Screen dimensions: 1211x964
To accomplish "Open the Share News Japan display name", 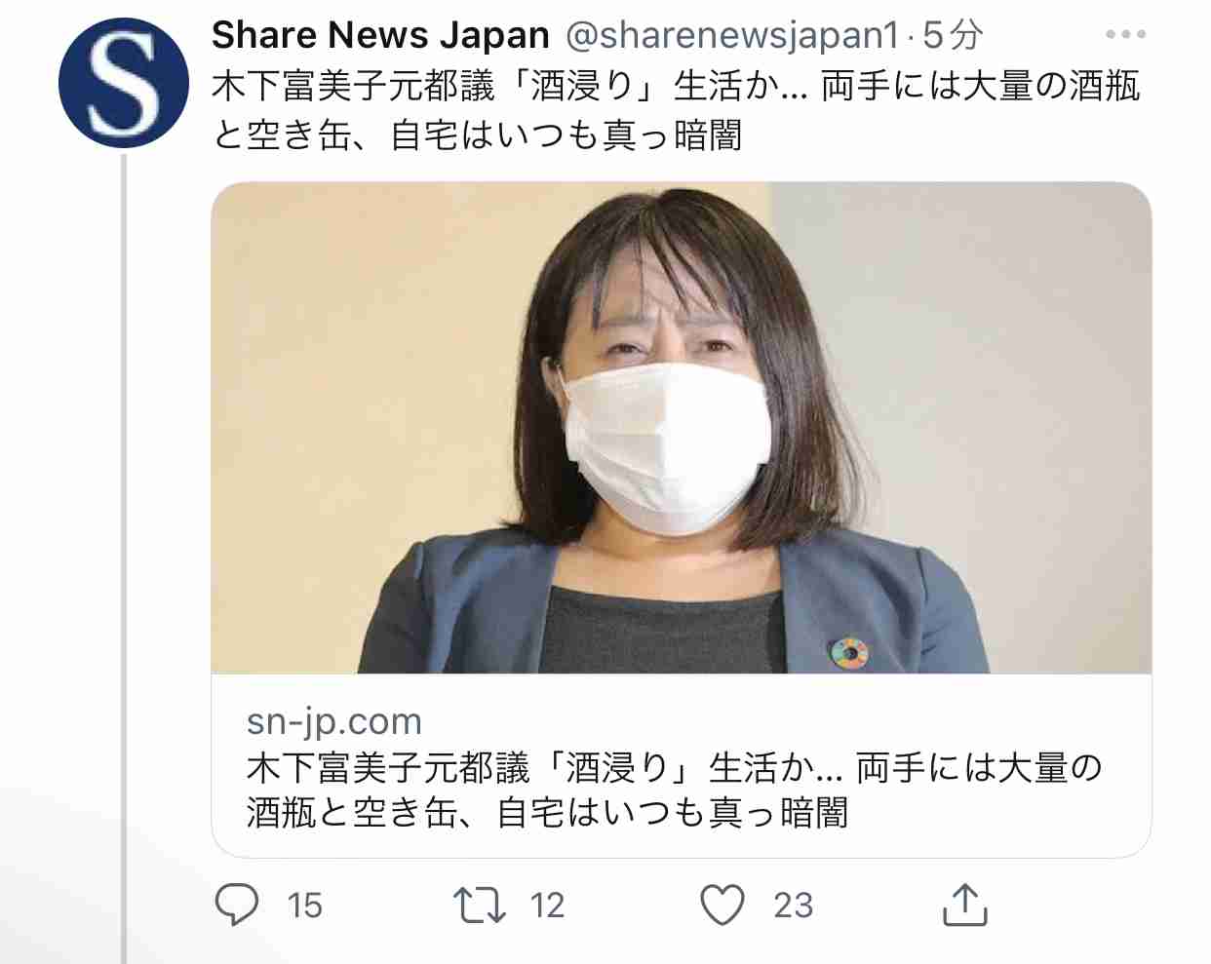I will point(380,35).
